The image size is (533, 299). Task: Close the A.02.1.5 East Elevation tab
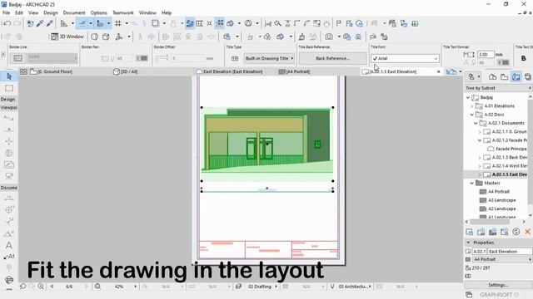[438, 71]
